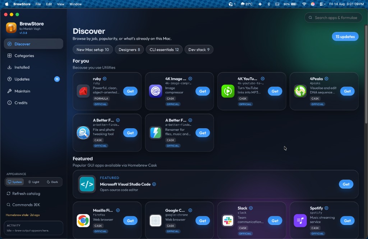This screenshot has height=239, width=368.
Task: Get the Slack cask
Action: (275, 220)
